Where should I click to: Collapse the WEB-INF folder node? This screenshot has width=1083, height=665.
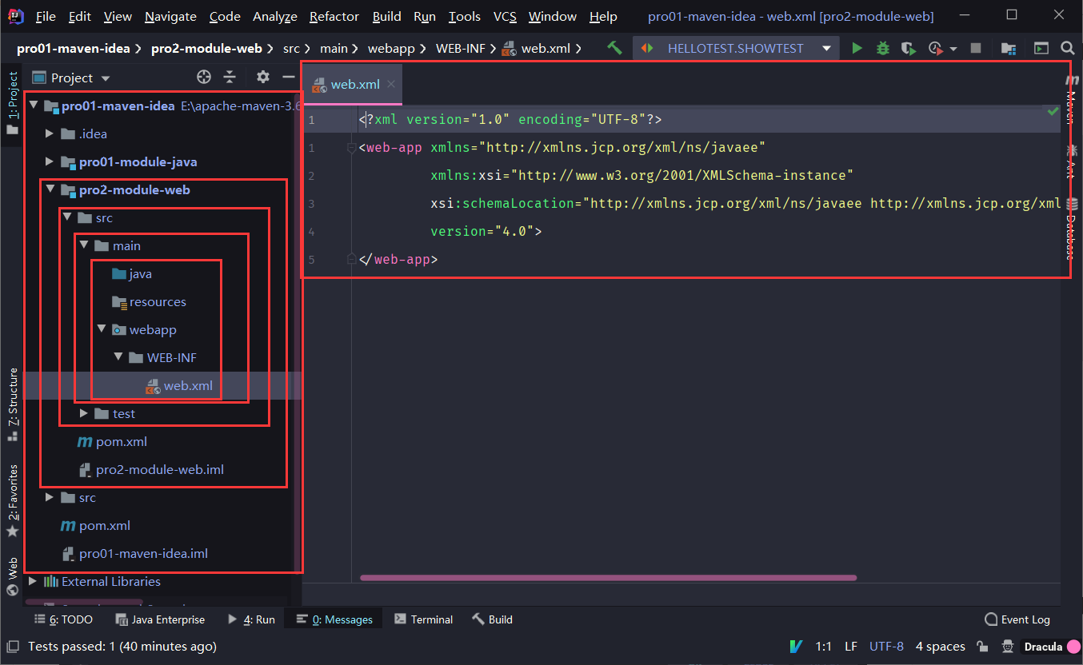pos(118,357)
